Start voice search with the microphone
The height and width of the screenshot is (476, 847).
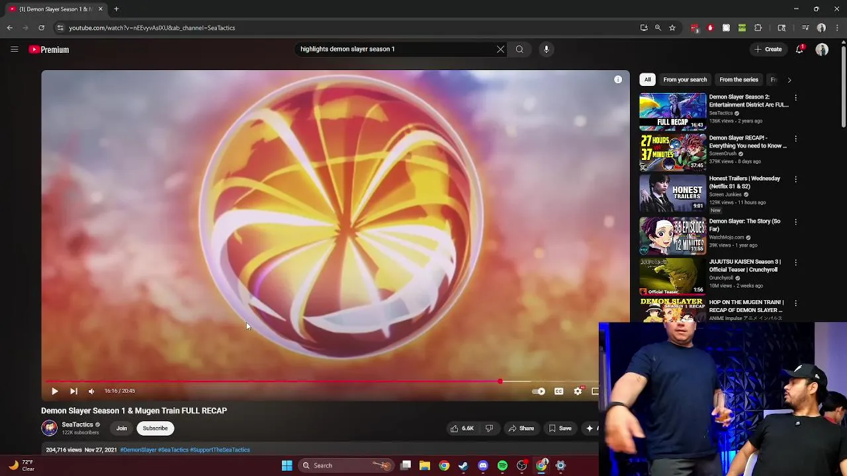(546, 49)
